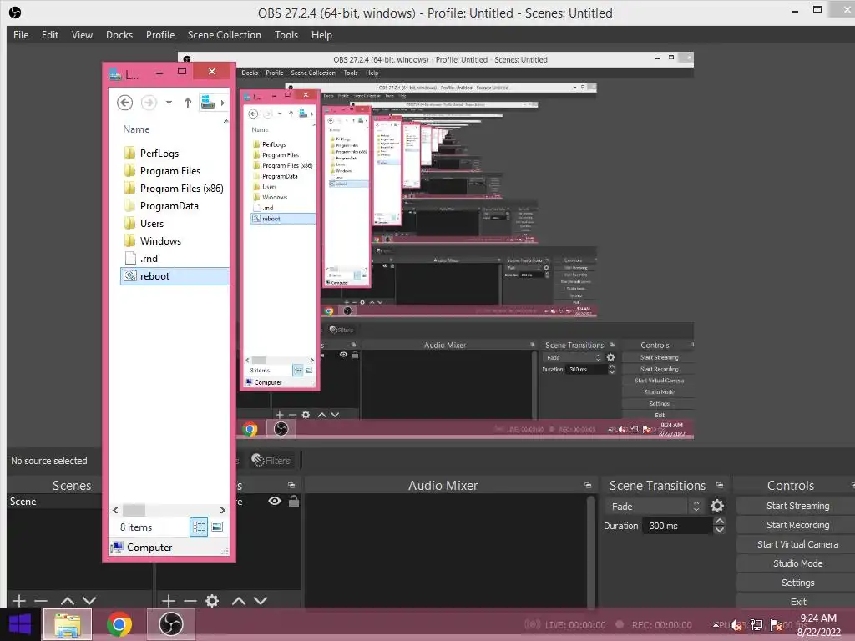855x641 pixels.
Task: Move source down in Sources panel
Action: 261,601
